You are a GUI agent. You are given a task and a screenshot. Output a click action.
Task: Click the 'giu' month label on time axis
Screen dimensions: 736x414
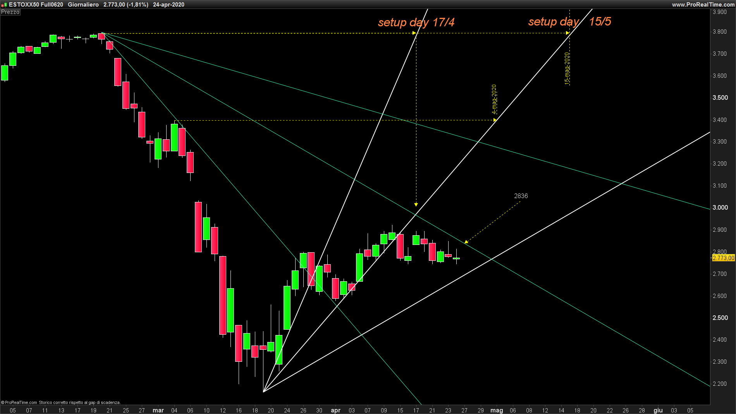[x=658, y=410]
